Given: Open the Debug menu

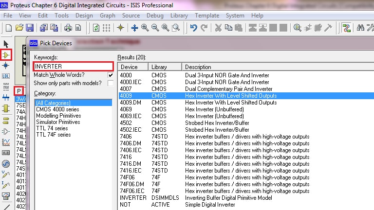Looking at the screenshot, I should pyautogui.click(x=155, y=16).
